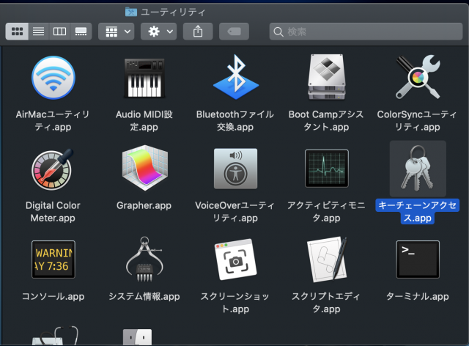Click the Bluetoothファイル交換.app label

tap(235, 121)
